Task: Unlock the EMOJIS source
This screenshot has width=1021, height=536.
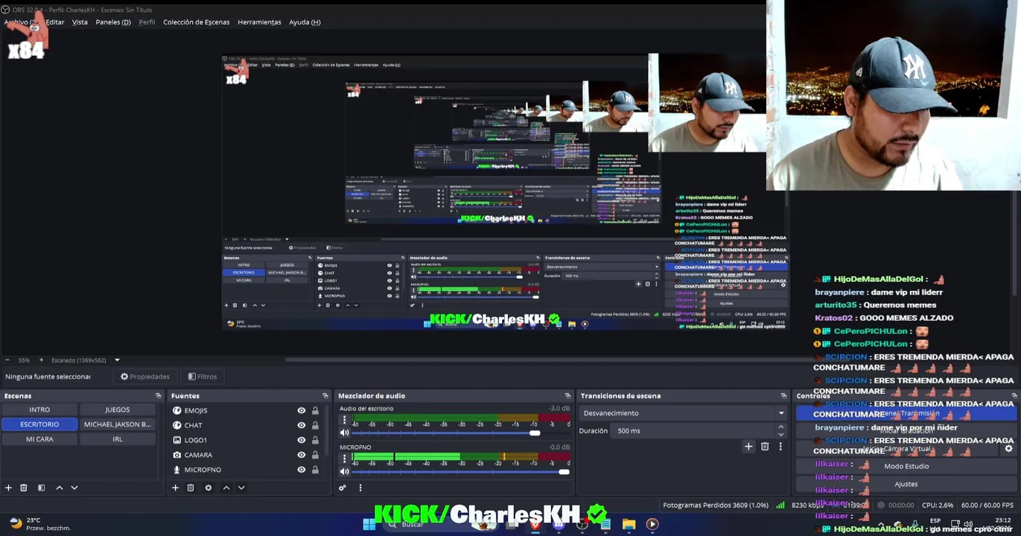Action: pyautogui.click(x=315, y=410)
